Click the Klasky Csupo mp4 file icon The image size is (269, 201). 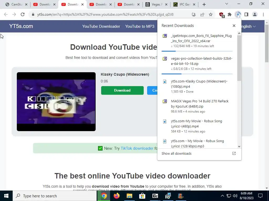pyautogui.click(x=165, y=82)
